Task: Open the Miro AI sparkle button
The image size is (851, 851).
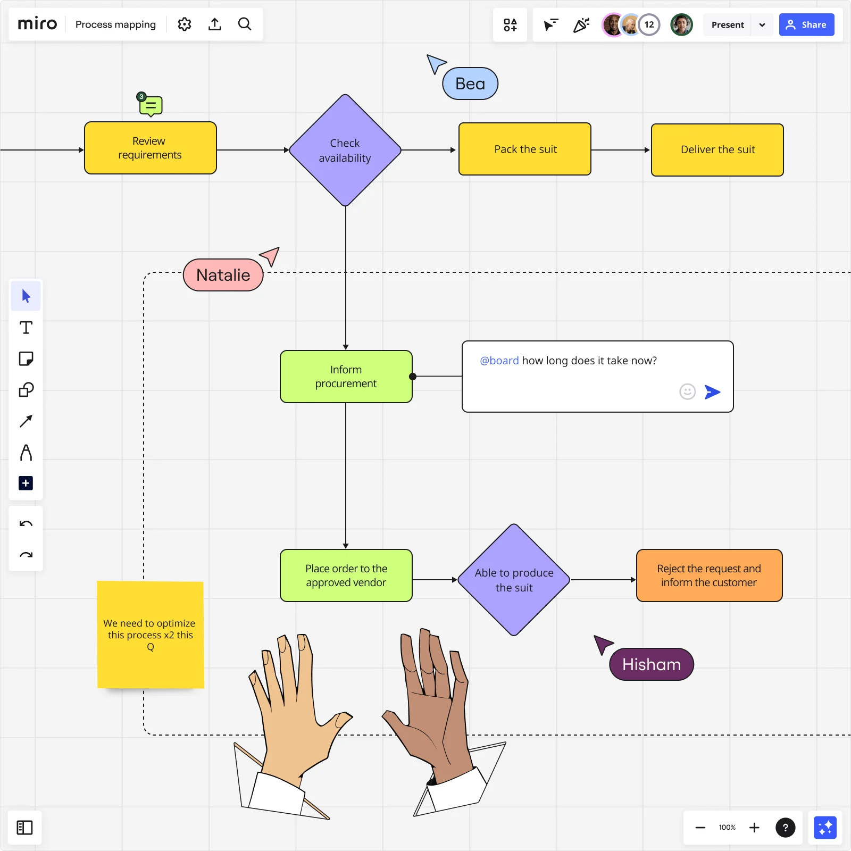Action: coord(825,828)
